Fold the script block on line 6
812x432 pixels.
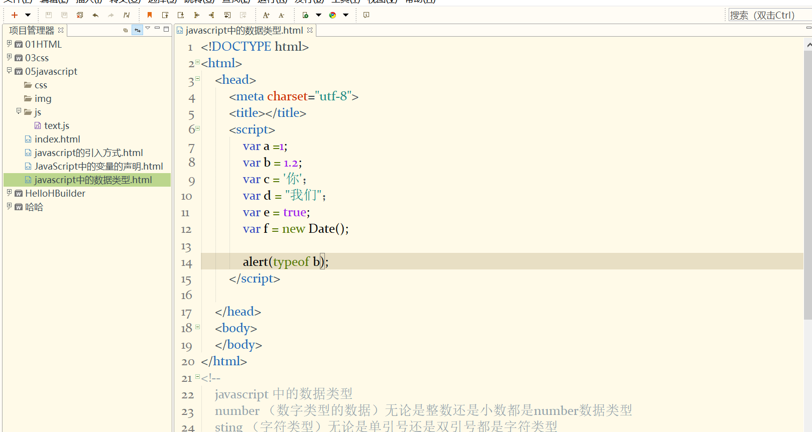(197, 128)
